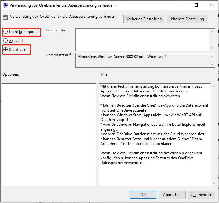Click the 'Hilfe:' label
The height and width of the screenshot is (203, 219).
point(104,74)
